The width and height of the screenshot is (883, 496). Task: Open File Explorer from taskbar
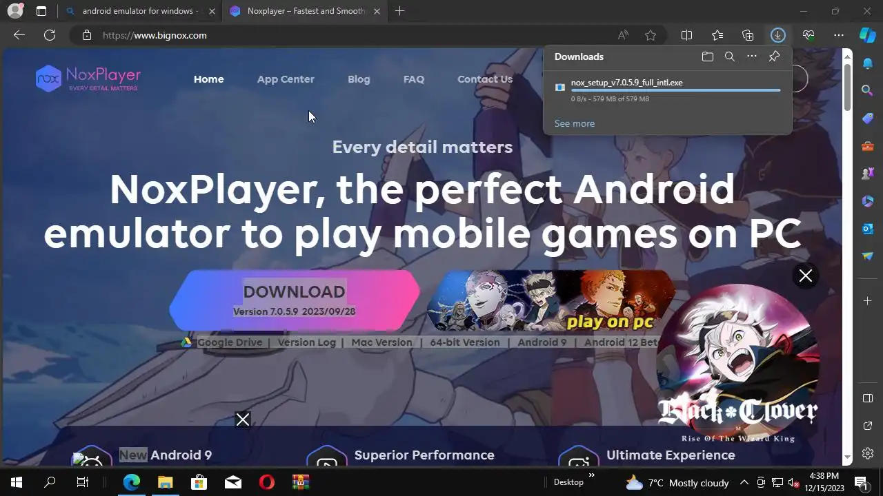(x=166, y=482)
